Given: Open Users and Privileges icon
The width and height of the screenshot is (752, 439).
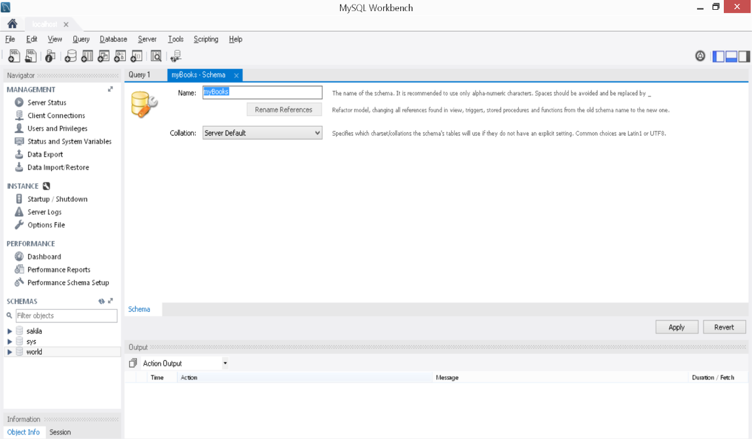Looking at the screenshot, I should [x=19, y=128].
